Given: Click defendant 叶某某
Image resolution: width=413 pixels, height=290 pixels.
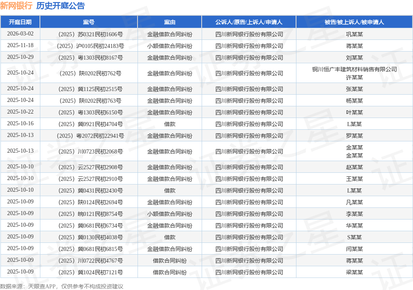Looking at the screenshot, I should point(354,112).
